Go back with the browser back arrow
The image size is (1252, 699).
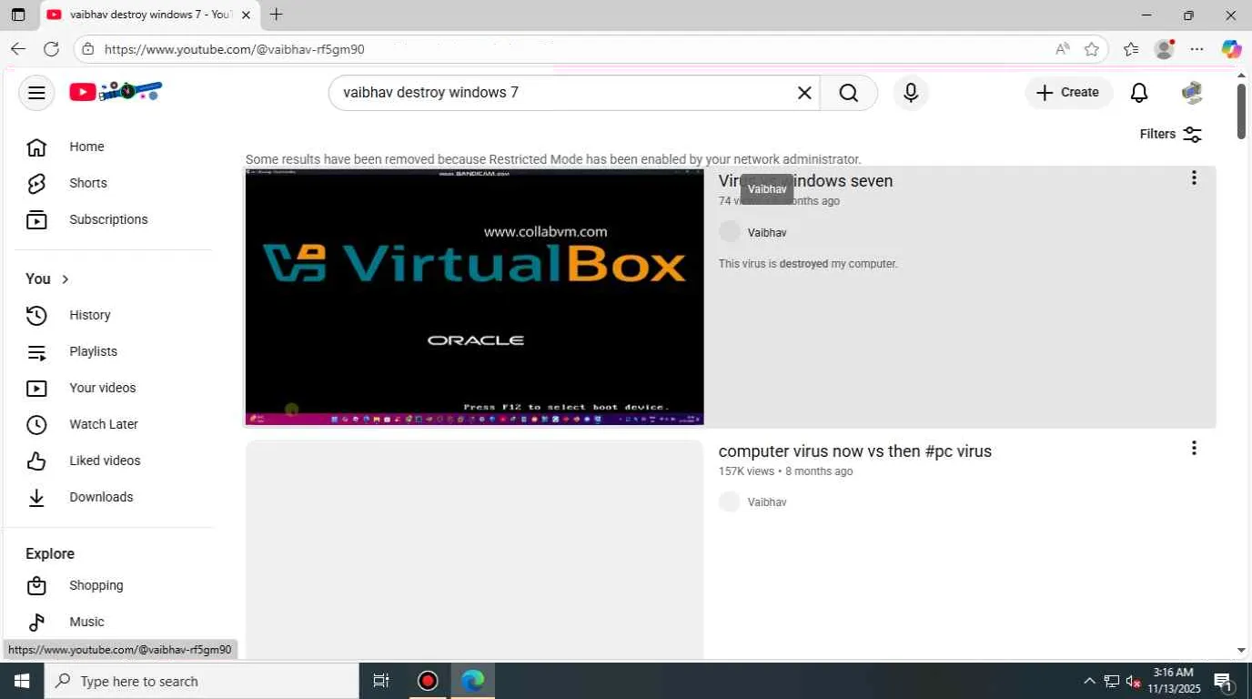(x=18, y=49)
